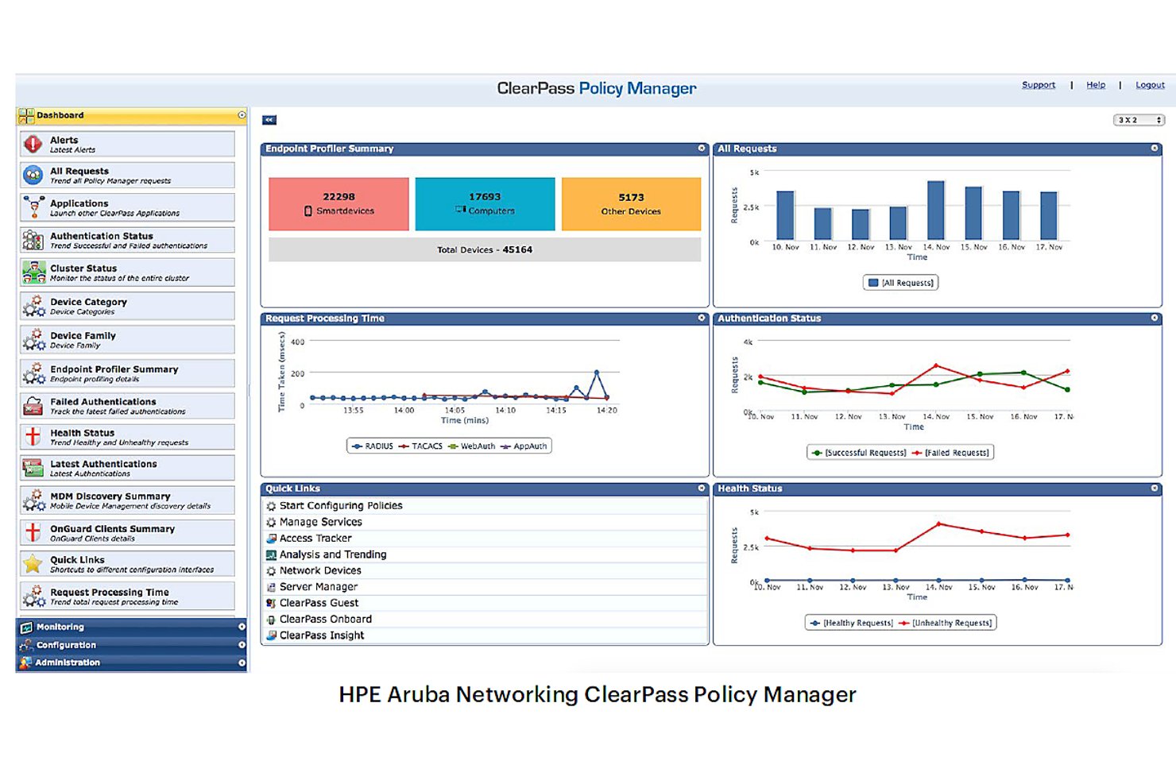Close the Request Processing Time widget

(x=702, y=318)
